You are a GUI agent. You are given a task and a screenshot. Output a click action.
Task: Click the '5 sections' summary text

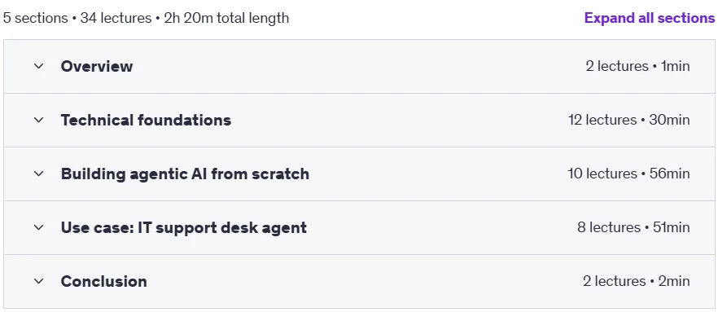35,18
